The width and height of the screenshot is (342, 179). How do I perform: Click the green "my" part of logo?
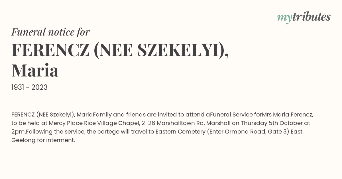285,18
